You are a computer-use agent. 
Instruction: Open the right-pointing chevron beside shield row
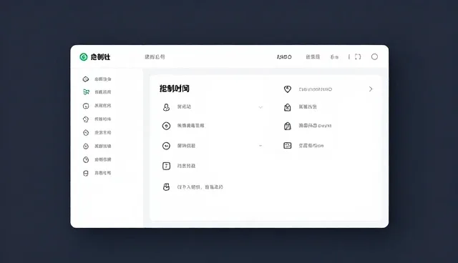pyautogui.click(x=371, y=89)
